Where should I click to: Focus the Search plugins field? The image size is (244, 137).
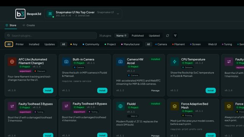pyautogui.click(x=51, y=35)
